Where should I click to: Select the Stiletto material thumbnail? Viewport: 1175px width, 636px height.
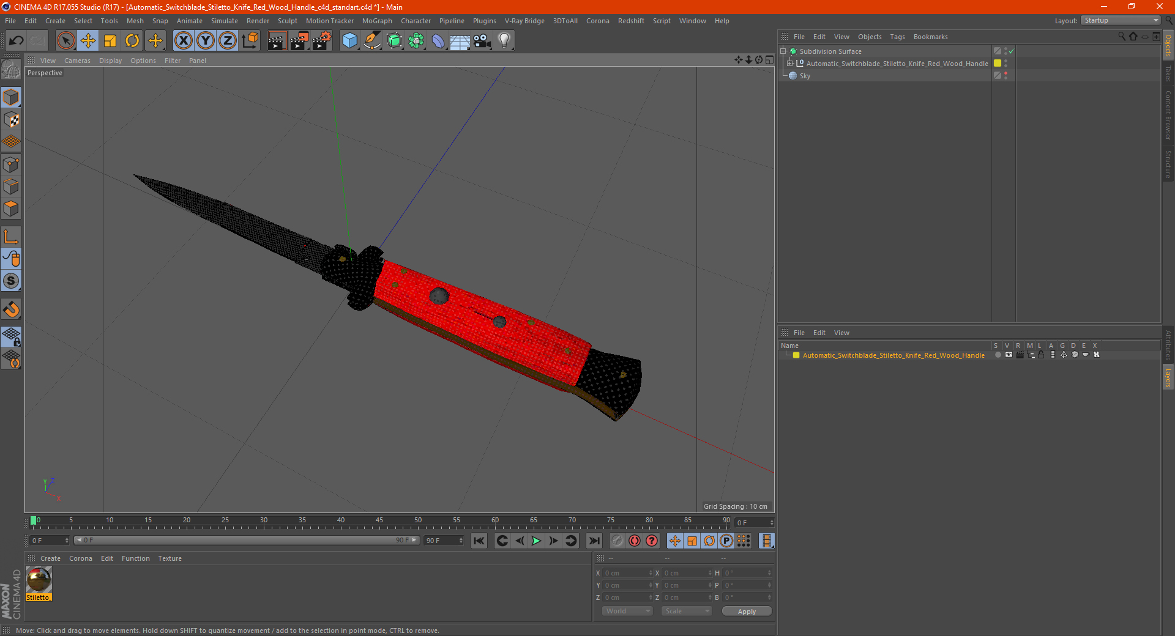coord(39,580)
